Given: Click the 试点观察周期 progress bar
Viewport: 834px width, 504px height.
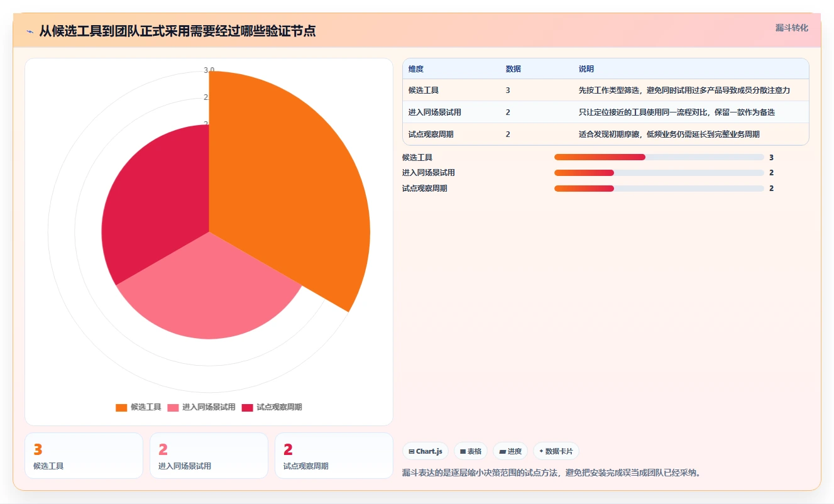Looking at the screenshot, I should 659,189.
